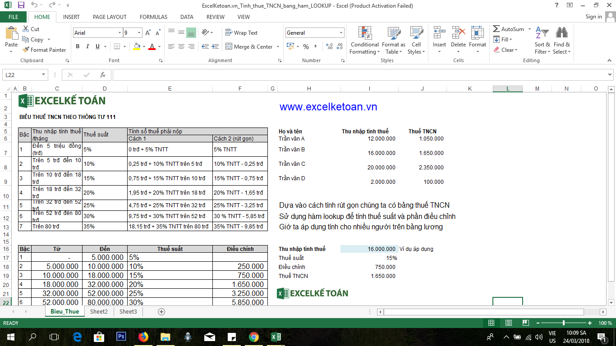Decrease decimal places

339,47
